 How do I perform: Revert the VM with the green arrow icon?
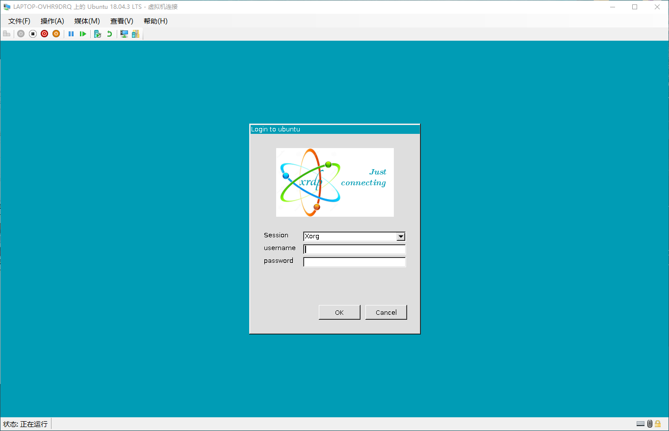(109, 34)
